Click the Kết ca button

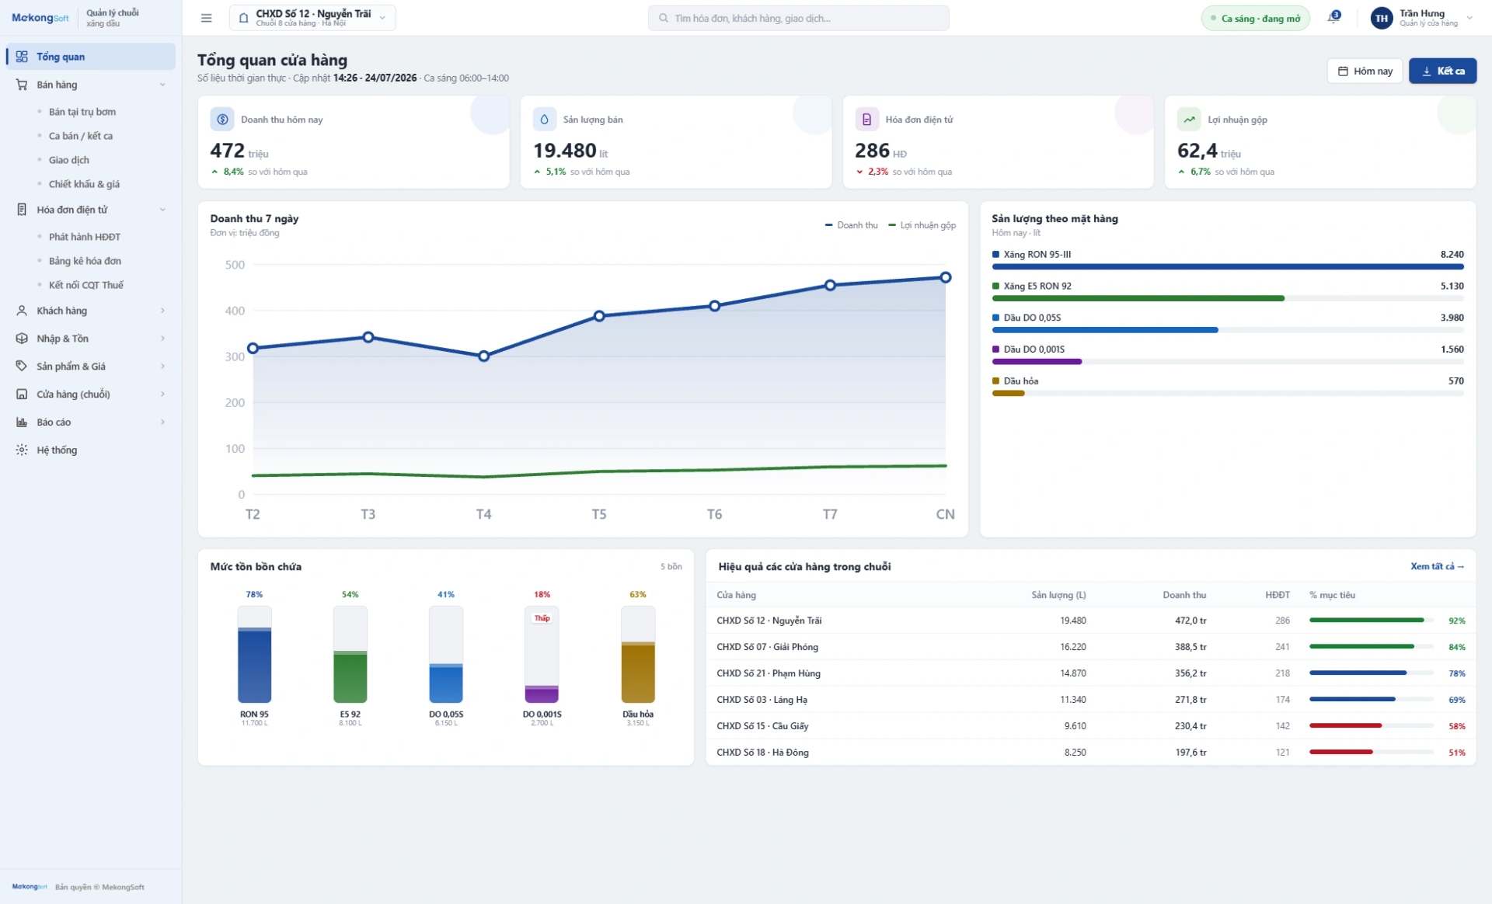[1442, 71]
